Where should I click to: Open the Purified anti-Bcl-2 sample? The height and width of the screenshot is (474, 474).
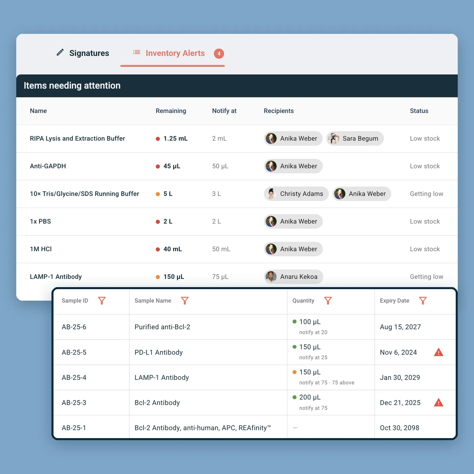point(162,327)
